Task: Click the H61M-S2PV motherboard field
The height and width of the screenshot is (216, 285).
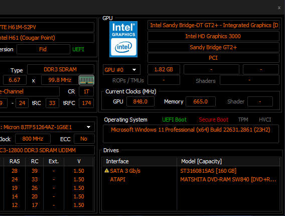Action: (x=47, y=27)
